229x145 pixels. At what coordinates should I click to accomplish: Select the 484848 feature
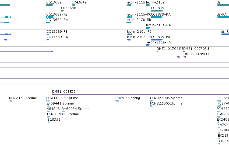[48, 111]
